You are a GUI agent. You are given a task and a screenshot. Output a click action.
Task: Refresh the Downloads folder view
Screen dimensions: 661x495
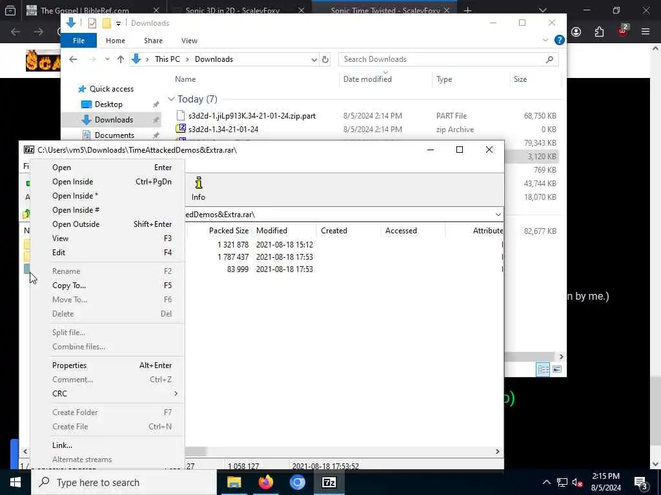click(325, 59)
